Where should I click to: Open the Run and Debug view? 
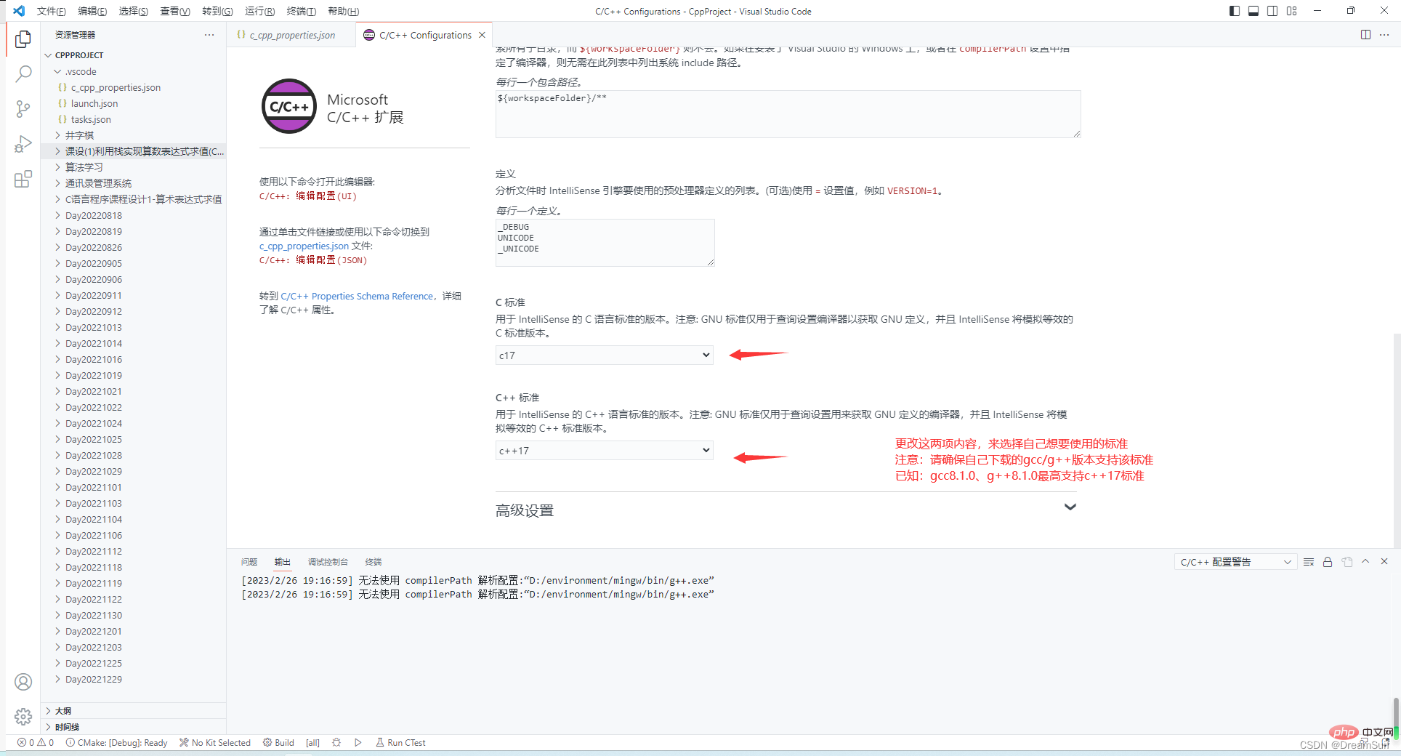[x=23, y=143]
